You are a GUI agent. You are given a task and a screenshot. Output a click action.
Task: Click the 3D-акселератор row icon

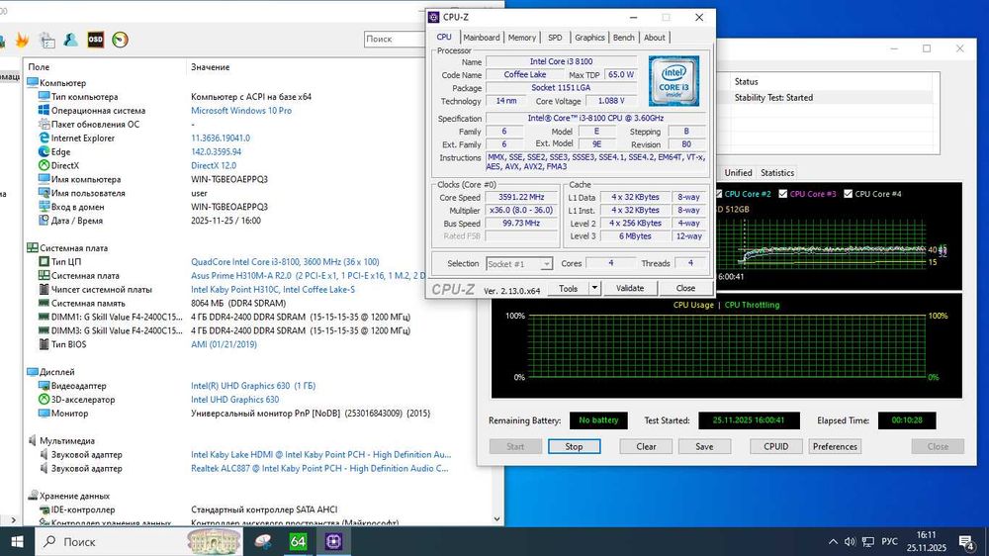click(44, 400)
